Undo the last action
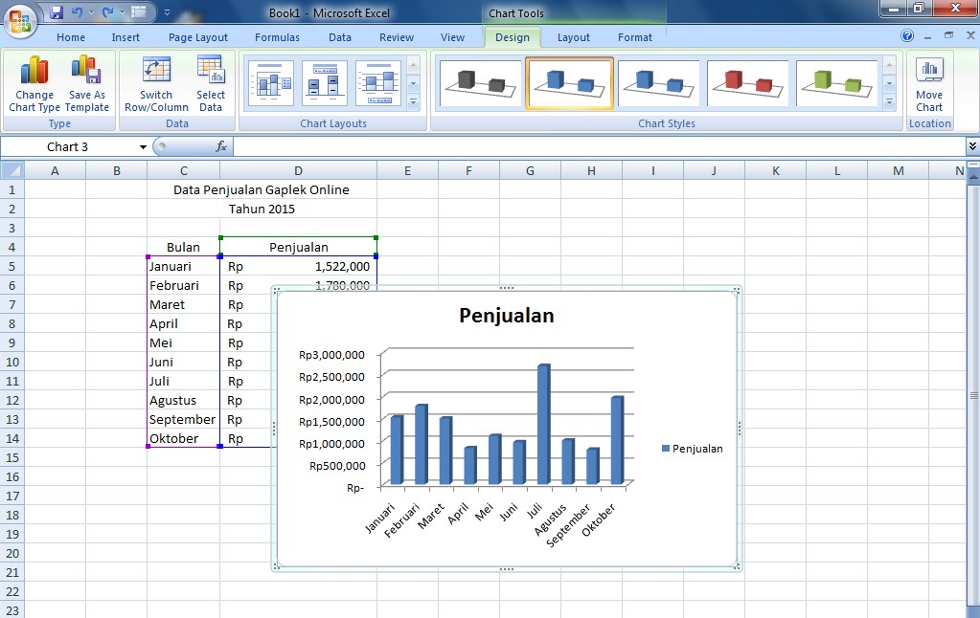980x618 pixels. coord(77,11)
